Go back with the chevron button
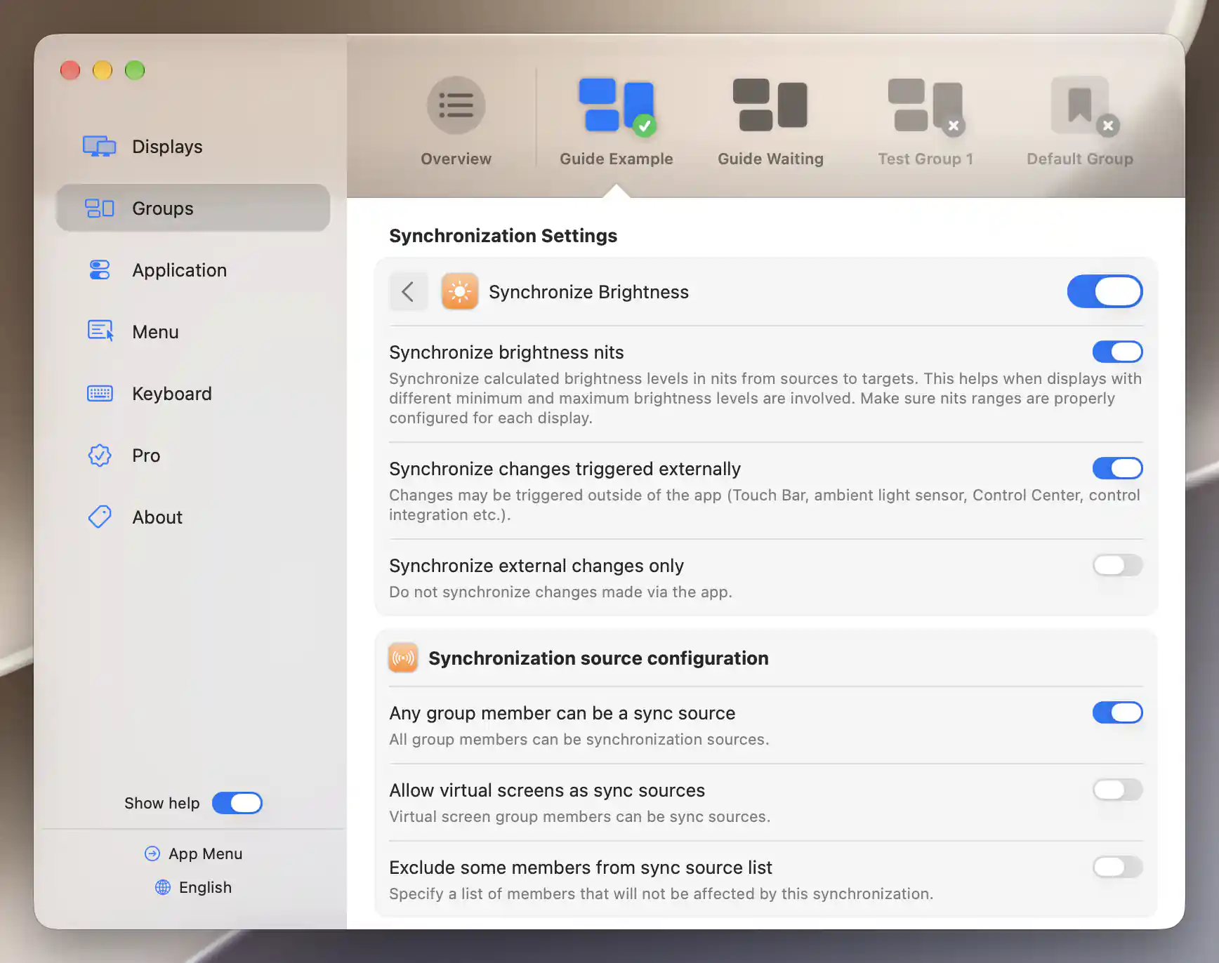Screen dimensions: 1219x963 tap(408, 291)
